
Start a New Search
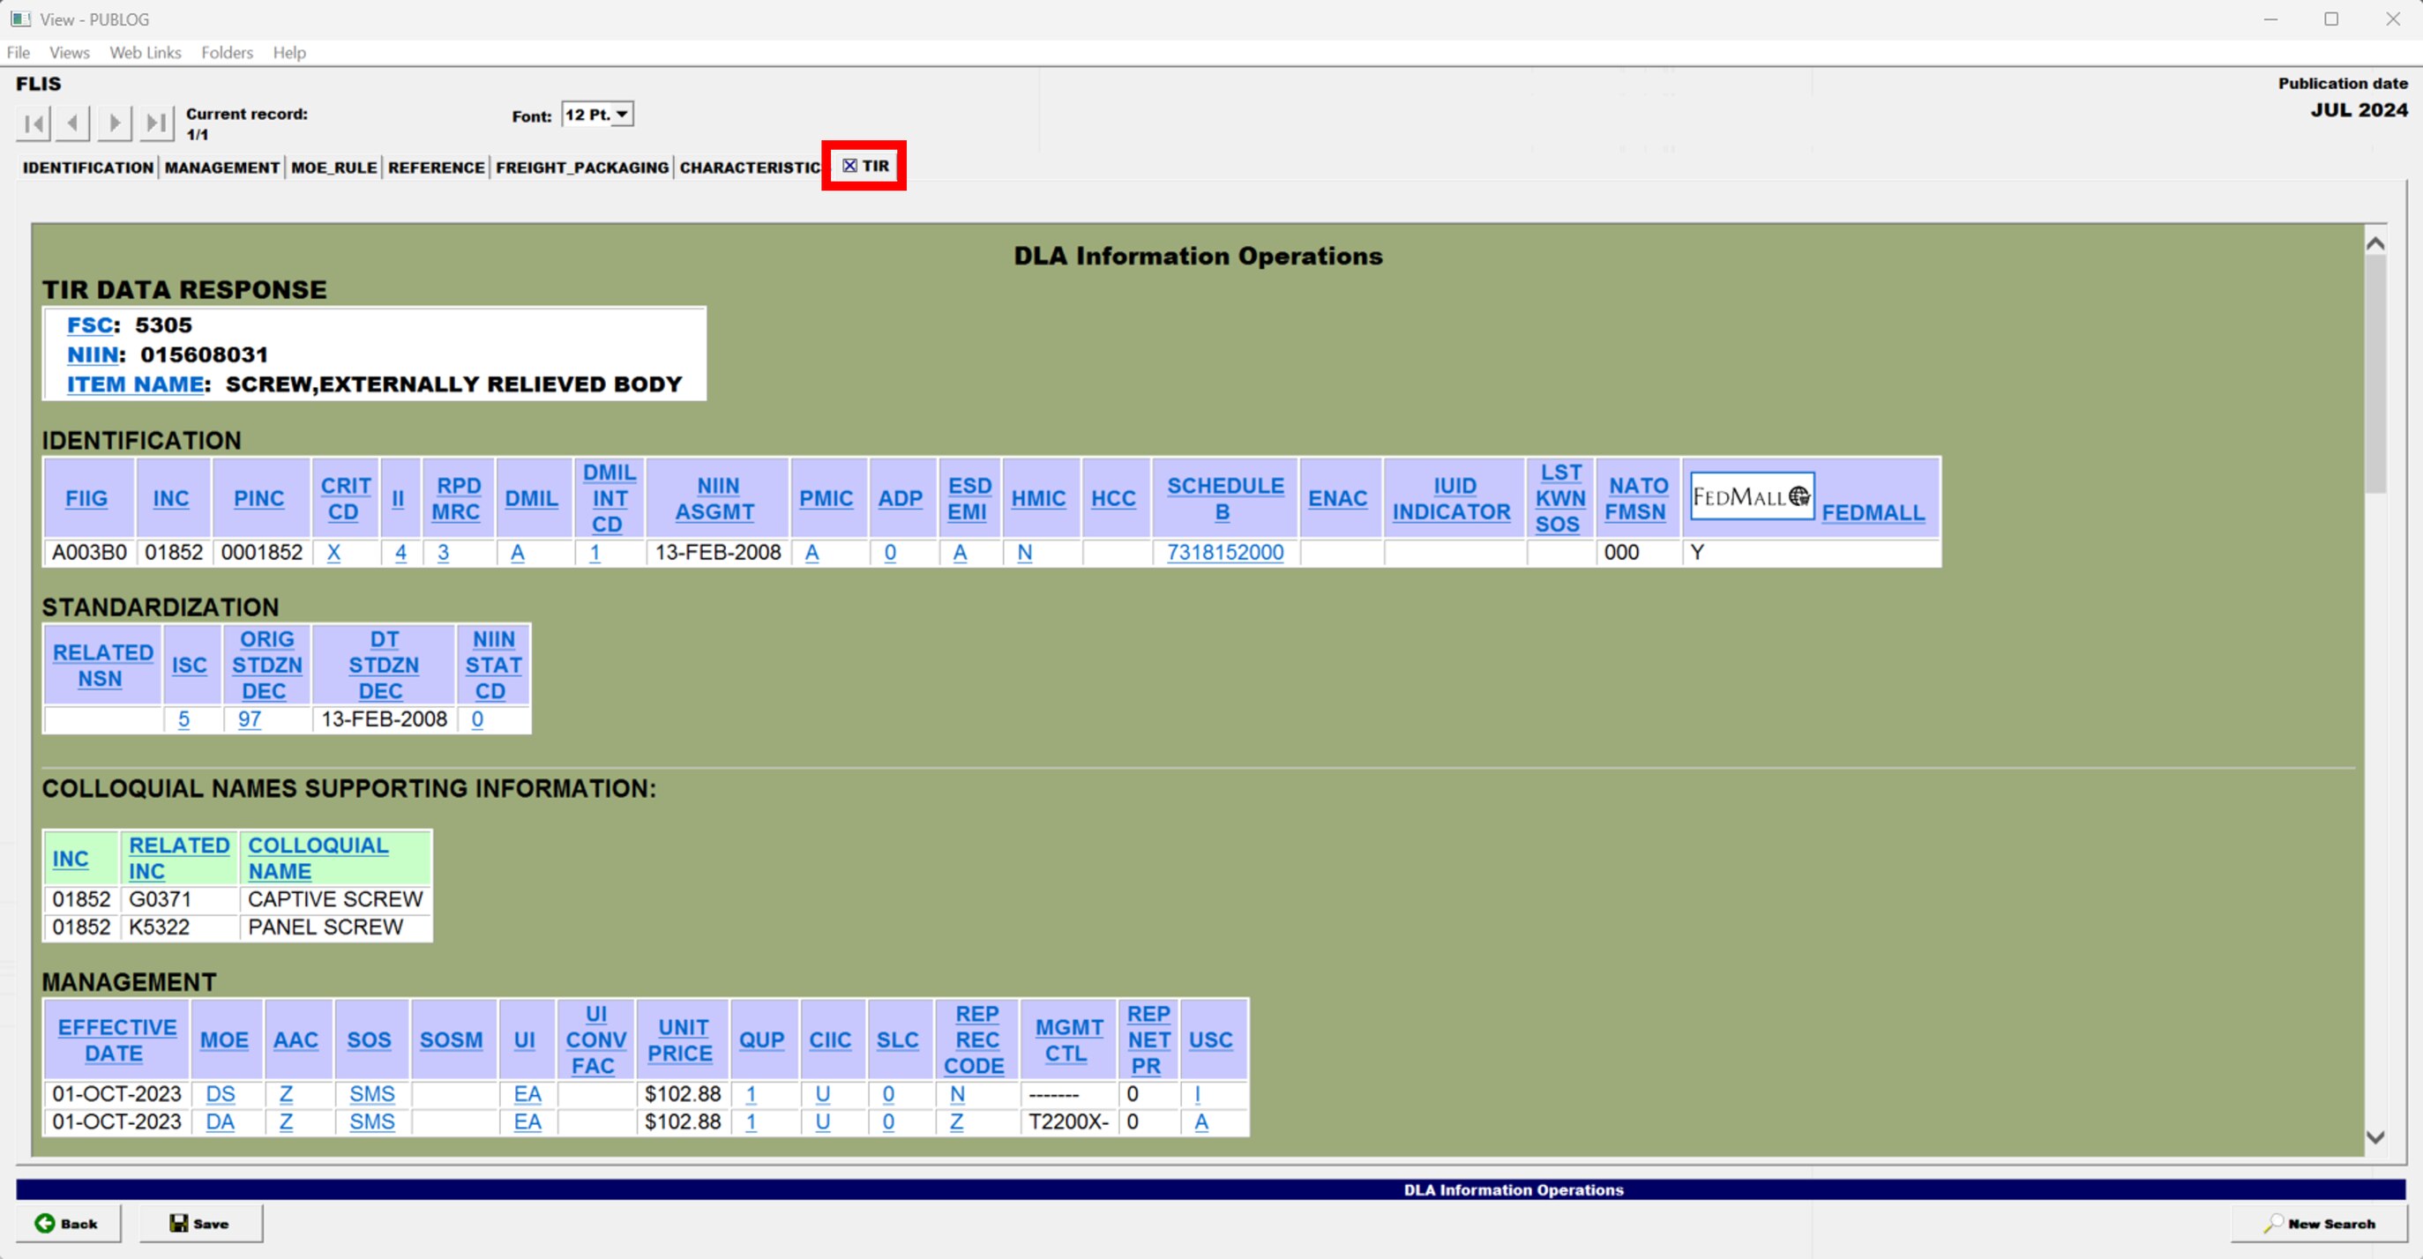click(2319, 1223)
